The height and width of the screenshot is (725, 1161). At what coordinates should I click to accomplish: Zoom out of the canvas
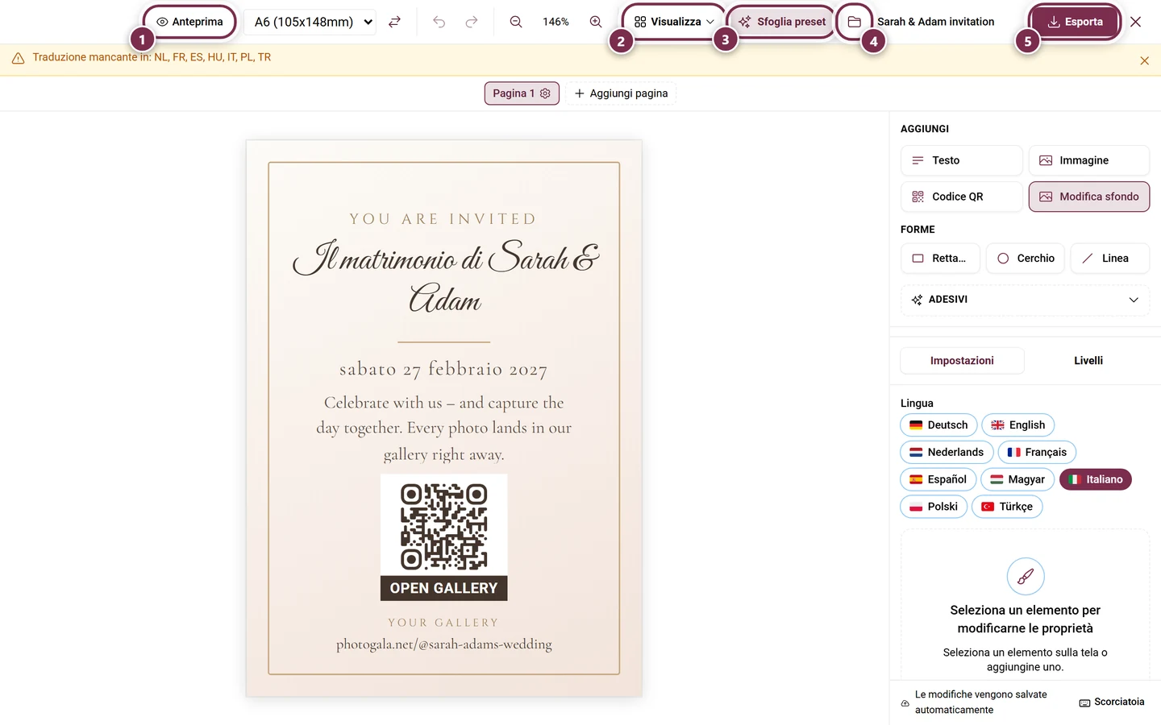click(x=516, y=22)
